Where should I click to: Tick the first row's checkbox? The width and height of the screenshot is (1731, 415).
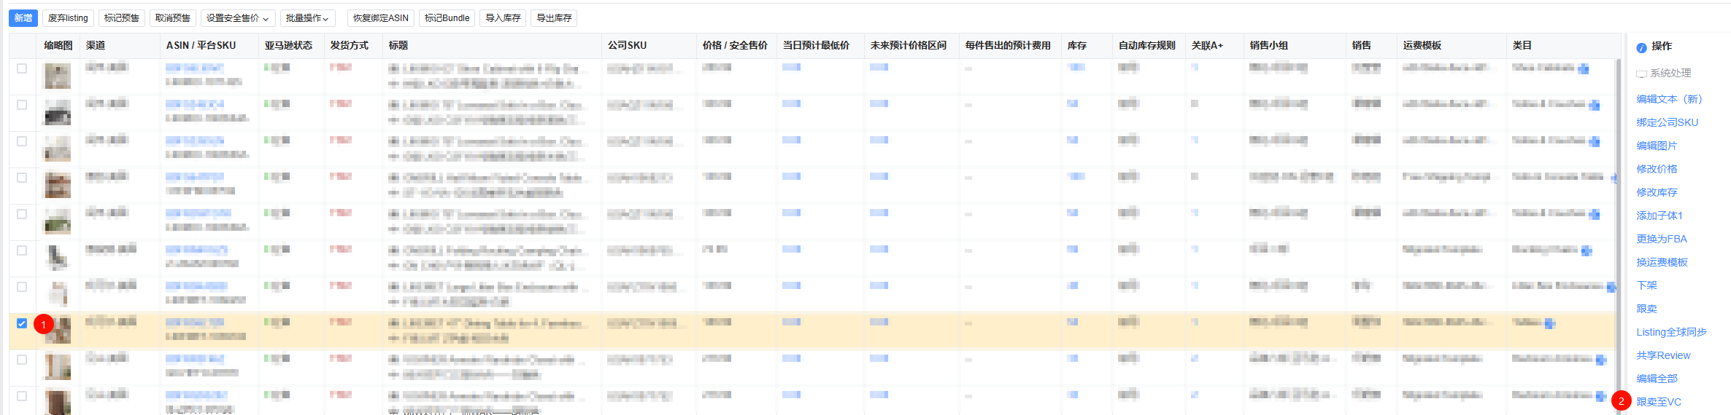22,68
